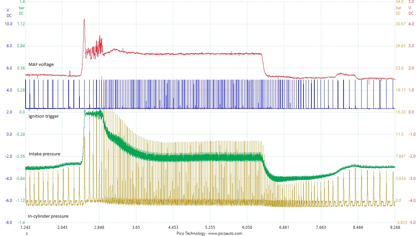The height and width of the screenshot is (236, 420).
Task: Click the red 4.0 volt axis value
Action: (x=411, y=24)
